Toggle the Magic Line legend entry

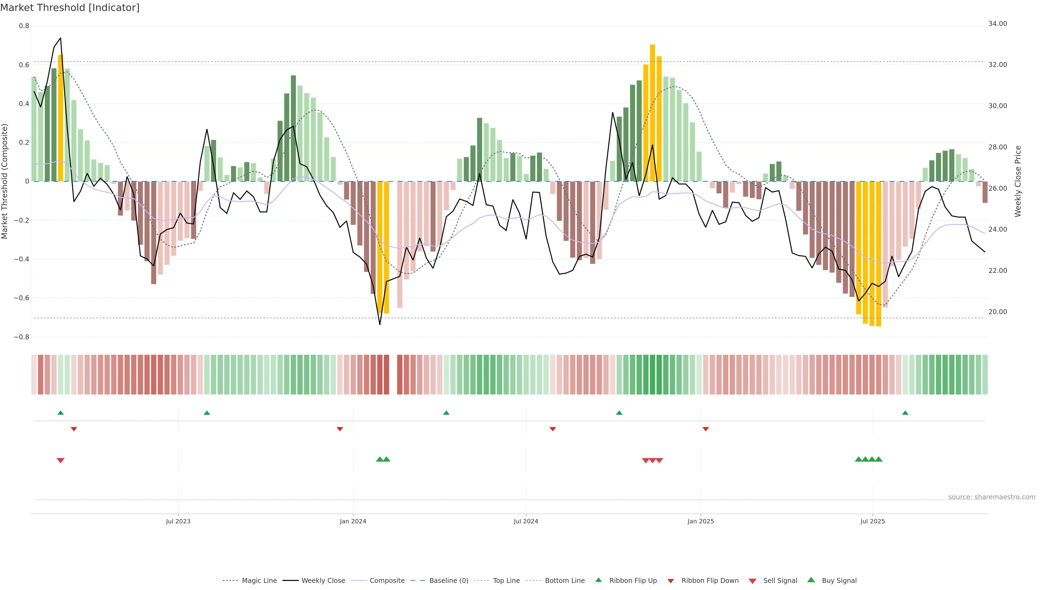(x=259, y=581)
